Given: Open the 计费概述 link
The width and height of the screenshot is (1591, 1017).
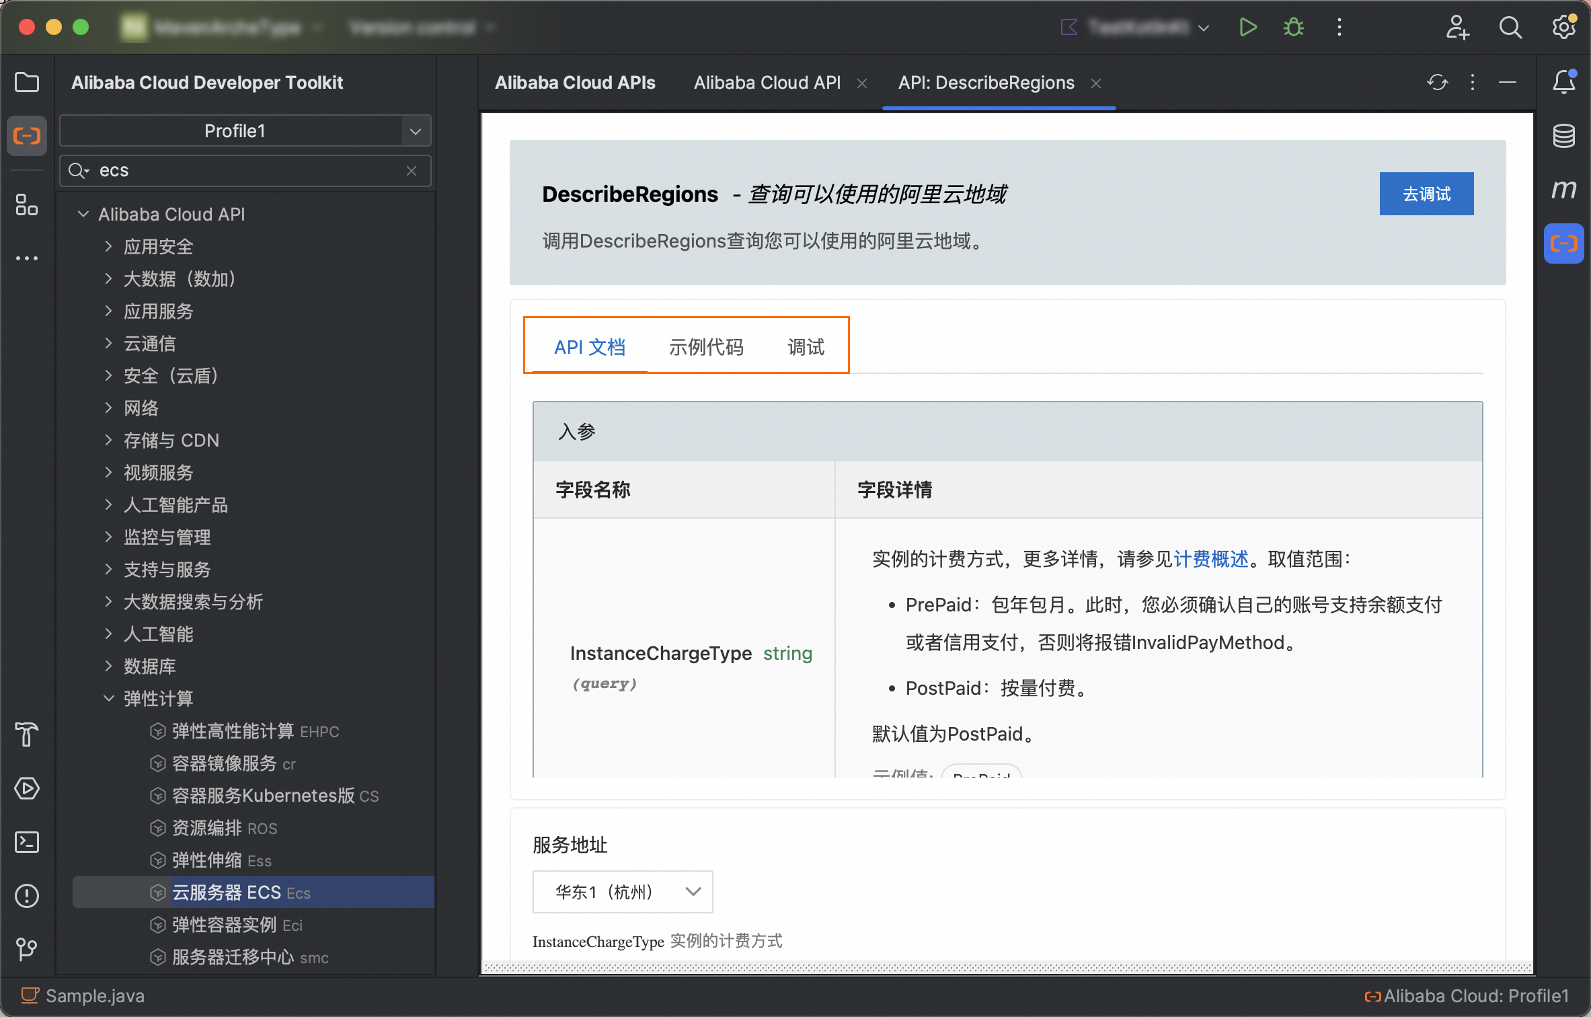Looking at the screenshot, I should 1210,558.
